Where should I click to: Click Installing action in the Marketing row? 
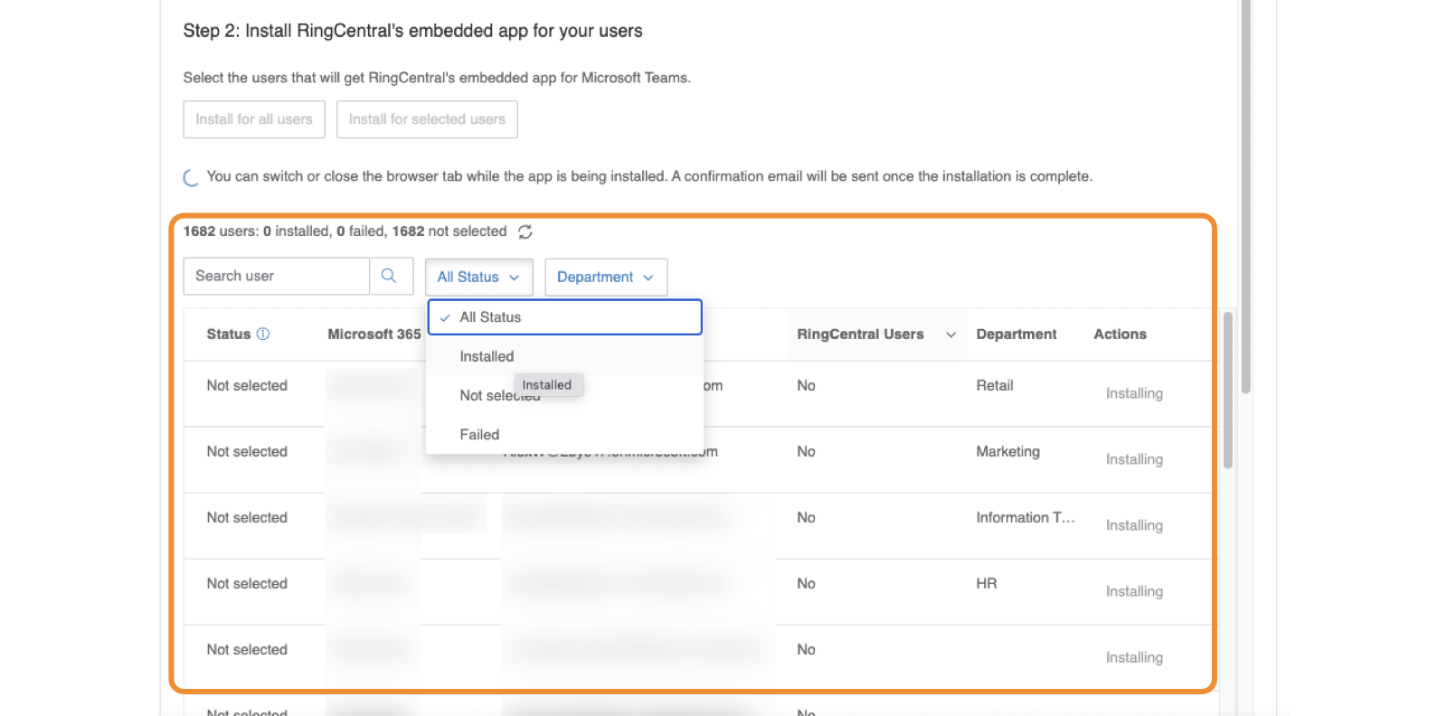(1134, 459)
